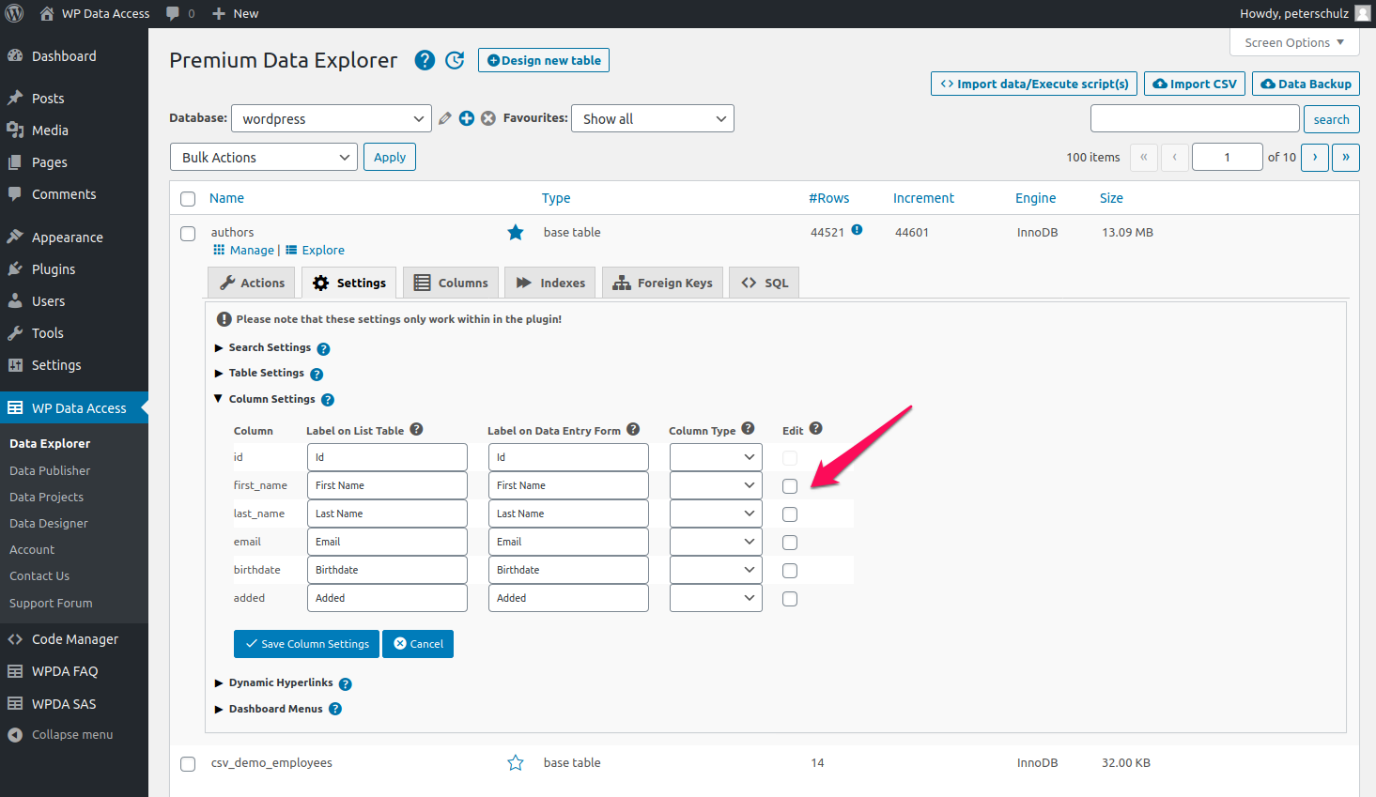Click the Apply bulk action button

click(390, 157)
